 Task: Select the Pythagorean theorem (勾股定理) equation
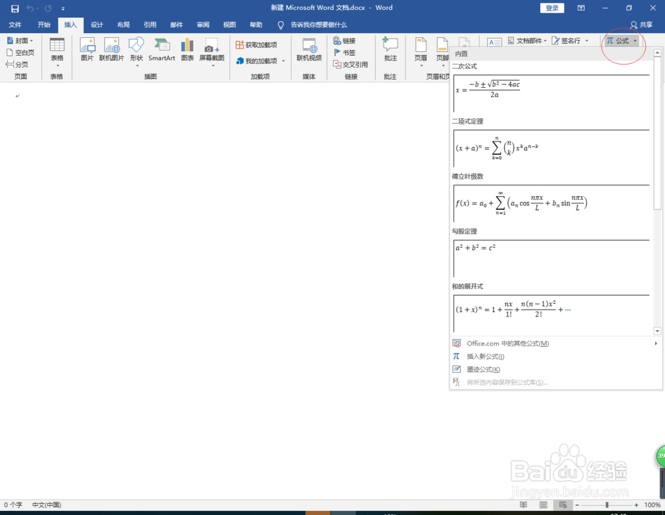click(551, 258)
